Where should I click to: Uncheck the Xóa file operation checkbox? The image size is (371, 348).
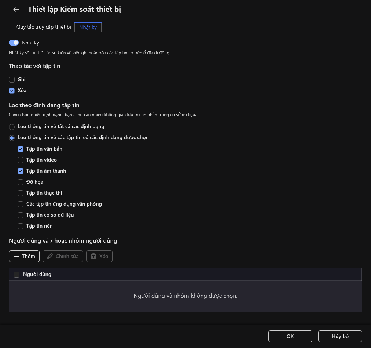tap(12, 90)
